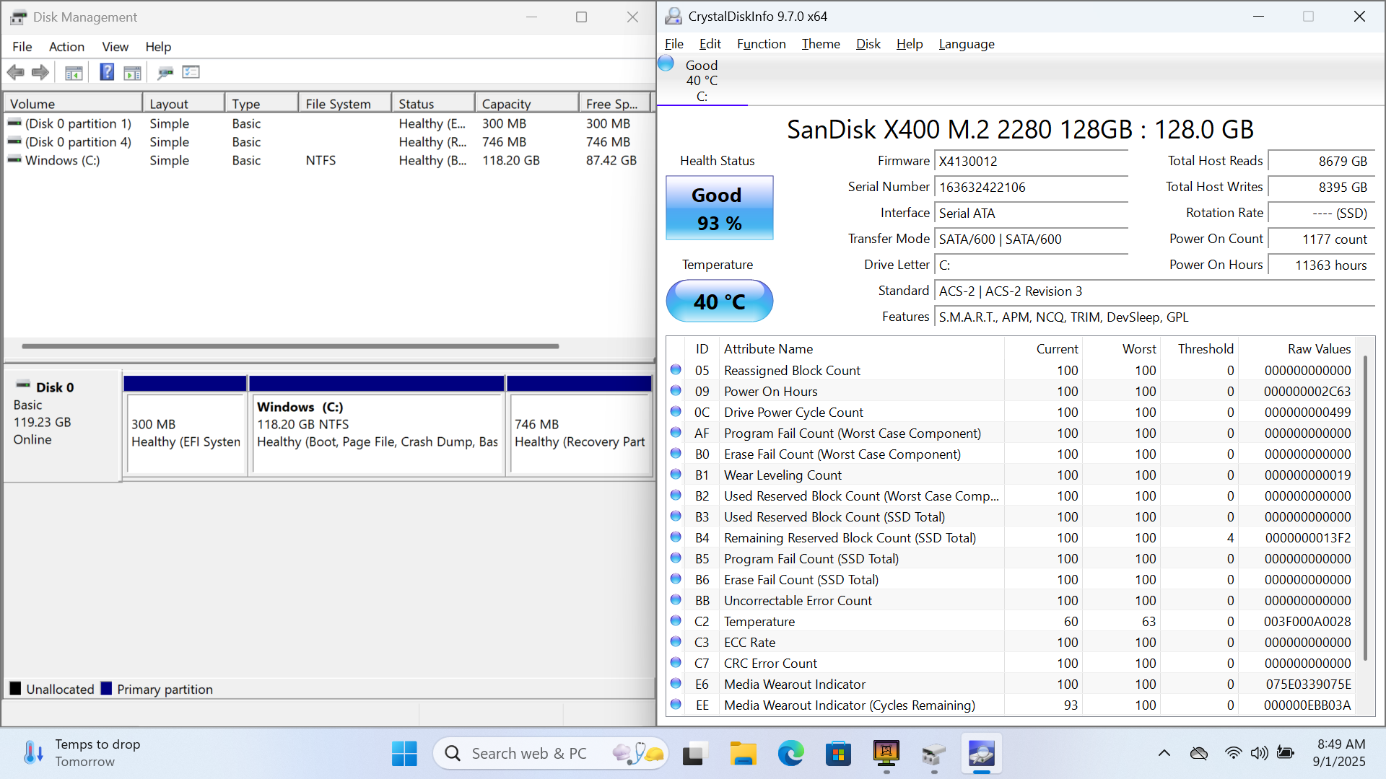Switch to Disk Management taskbar icon

(934, 754)
